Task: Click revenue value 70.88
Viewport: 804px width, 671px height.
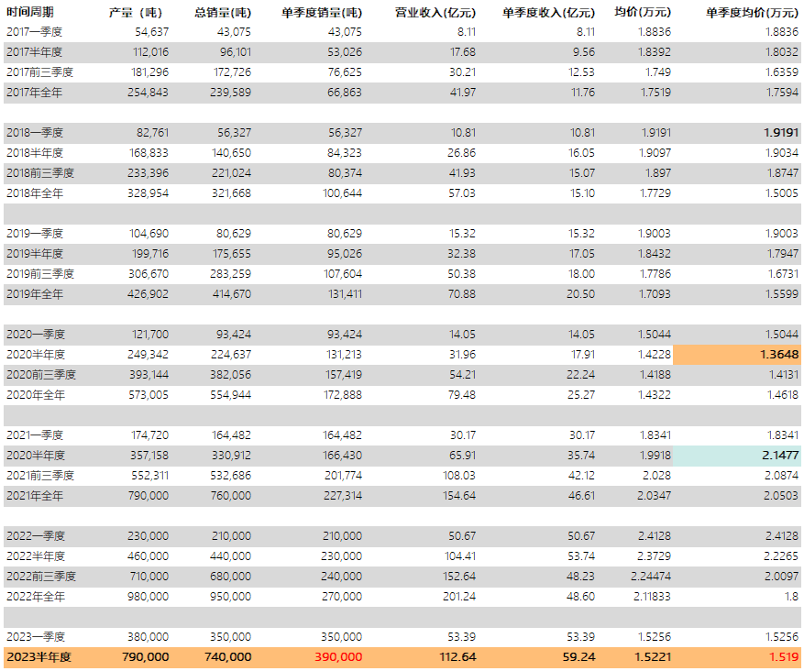Action: click(461, 294)
